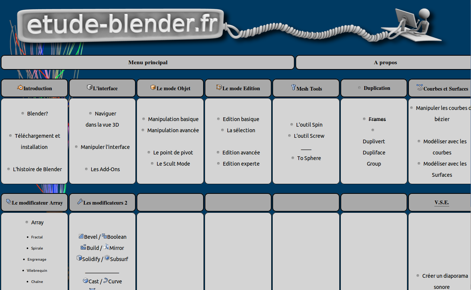Select the Subsurf modifier icon
The image size is (471, 290).
point(107,257)
